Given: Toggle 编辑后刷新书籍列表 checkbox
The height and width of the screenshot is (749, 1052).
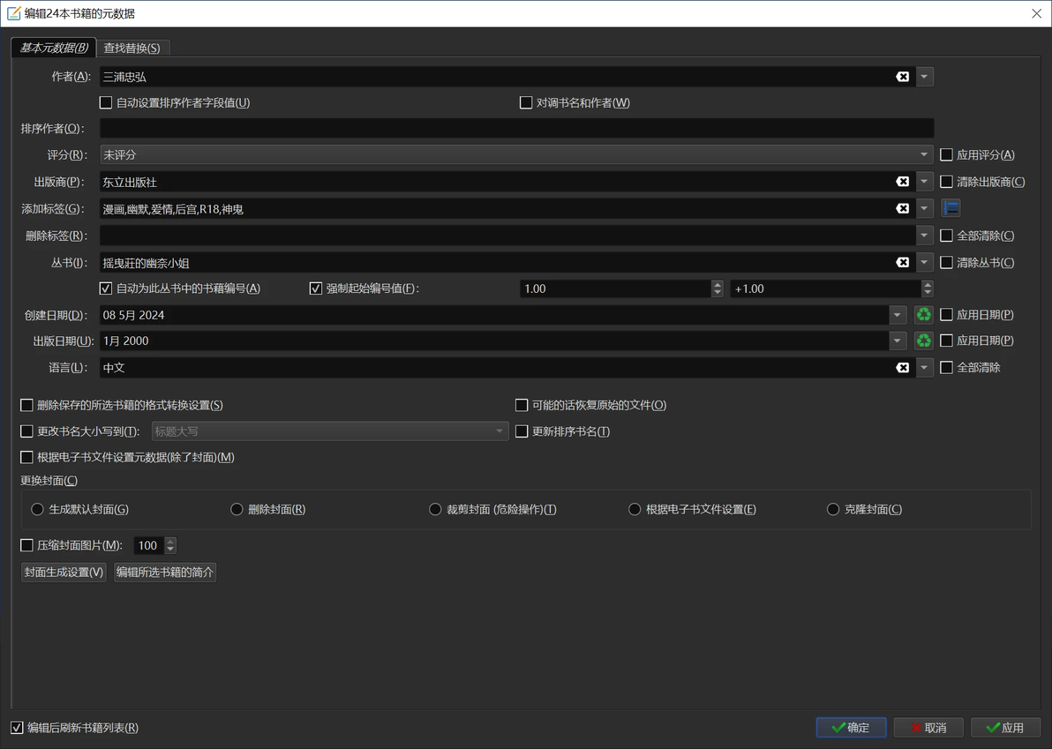Looking at the screenshot, I should click(x=17, y=728).
